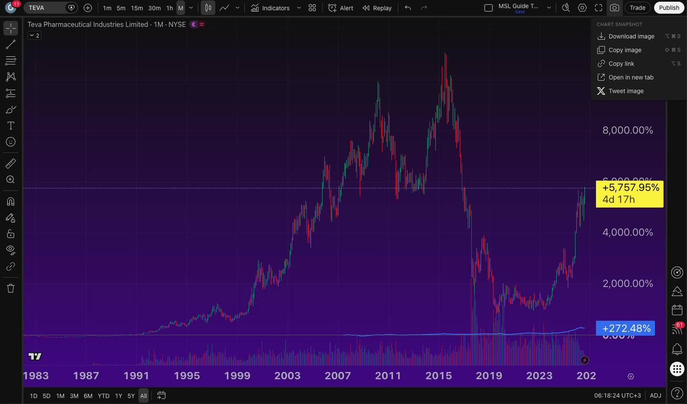Select the M monthly interval

tap(181, 8)
